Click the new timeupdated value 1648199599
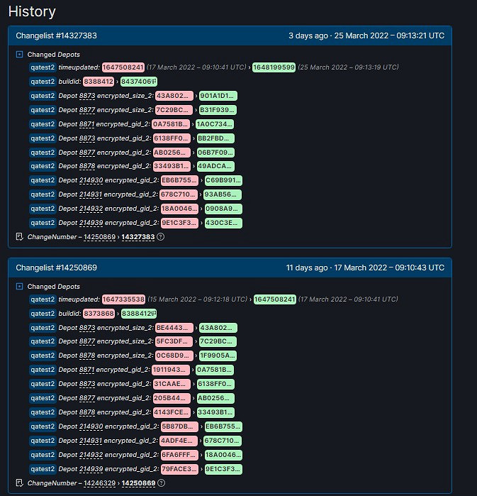 point(275,67)
